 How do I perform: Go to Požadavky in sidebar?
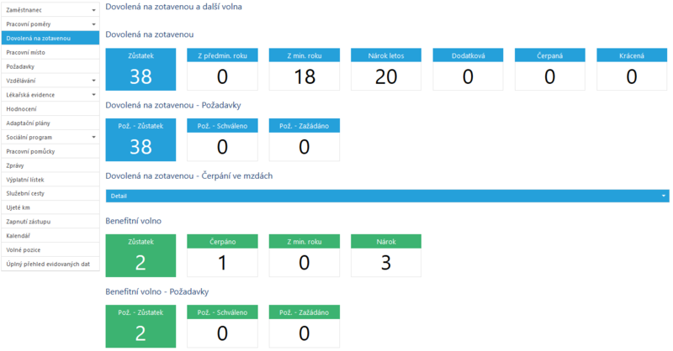pyautogui.click(x=50, y=66)
